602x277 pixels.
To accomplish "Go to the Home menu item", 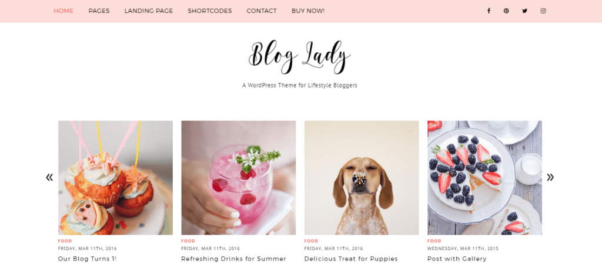I will pos(63,11).
